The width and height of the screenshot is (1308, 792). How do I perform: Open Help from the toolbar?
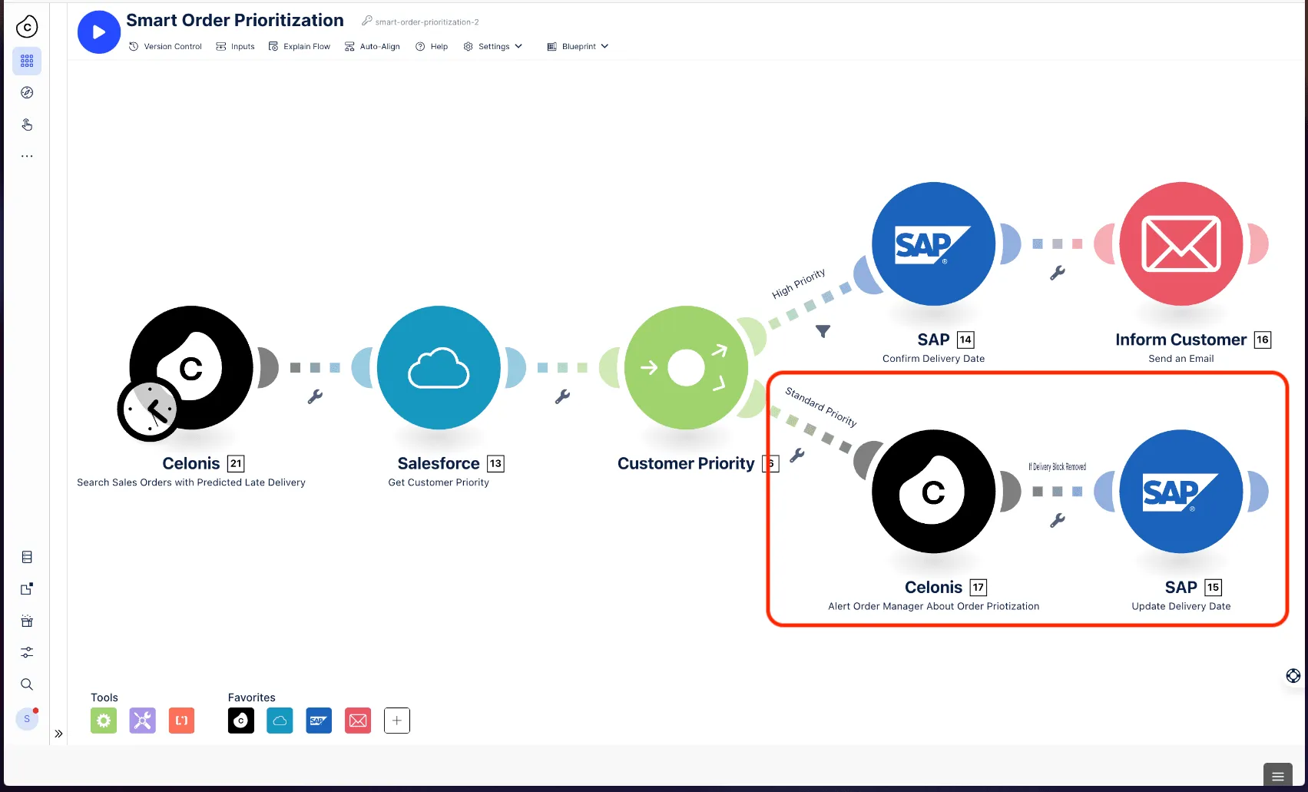432,47
